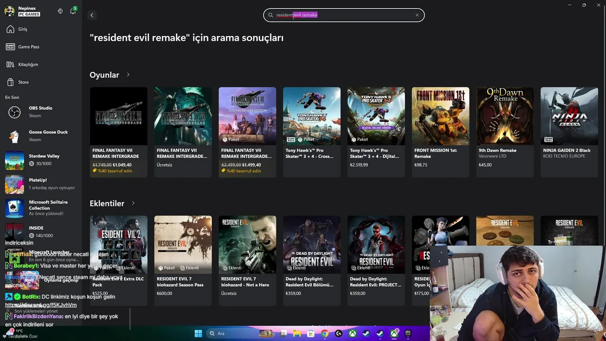Click the search magnifier icon in search box
Viewport: 606px width, 341px height.
271,15
